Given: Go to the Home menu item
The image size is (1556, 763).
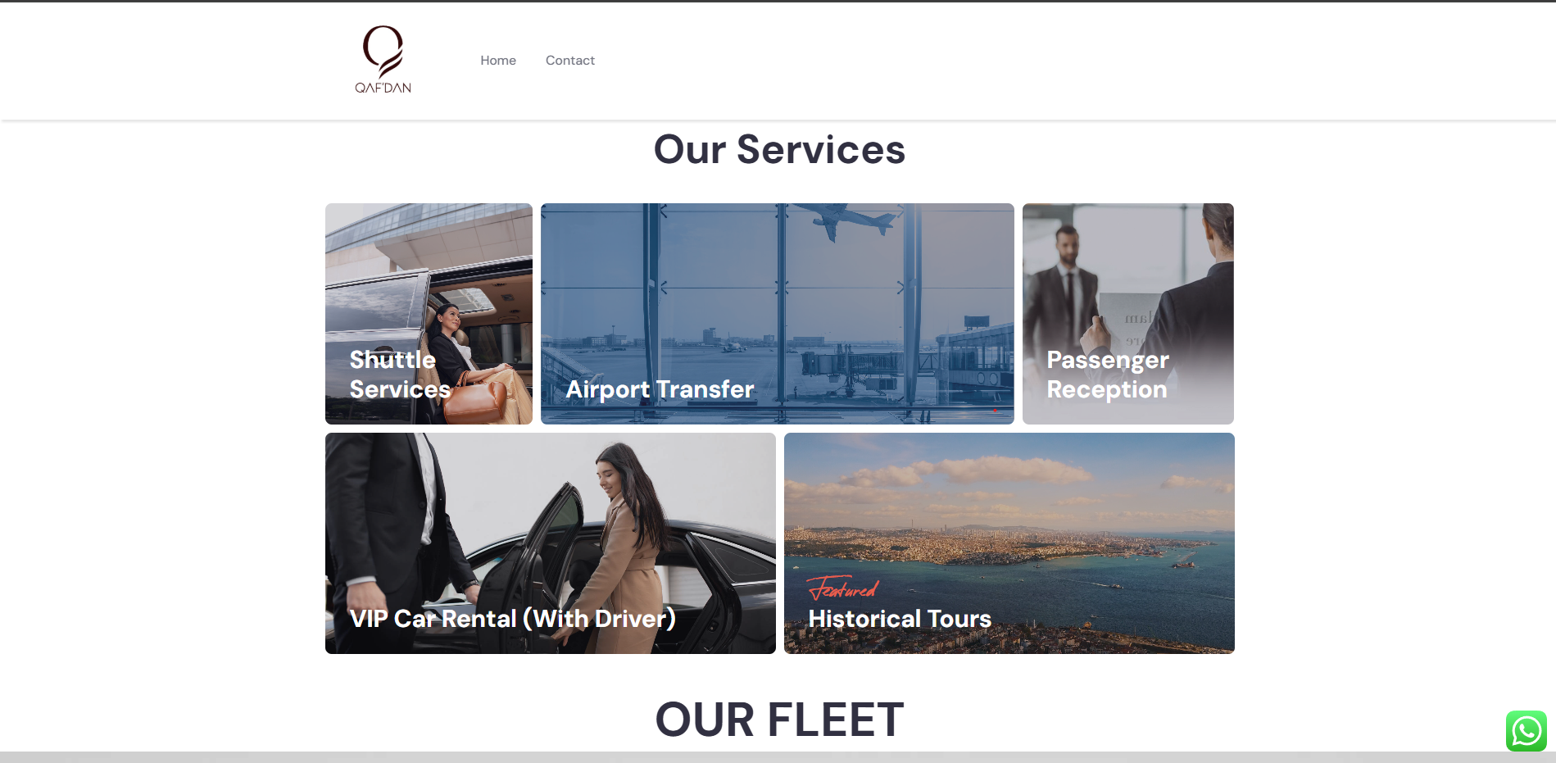Looking at the screenshot, I should coord(498,61).
